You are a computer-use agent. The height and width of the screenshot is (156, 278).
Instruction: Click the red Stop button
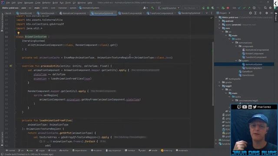tap(228, 8)
